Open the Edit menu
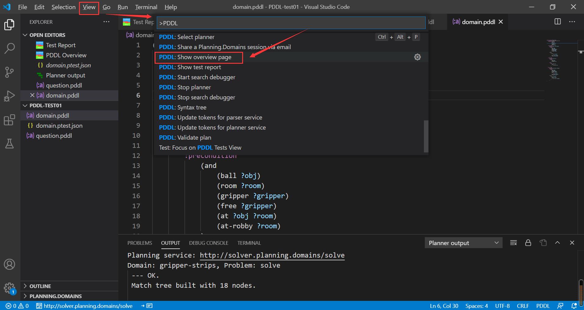Viewport: 584px width, 310px height. tap(39, 7)
